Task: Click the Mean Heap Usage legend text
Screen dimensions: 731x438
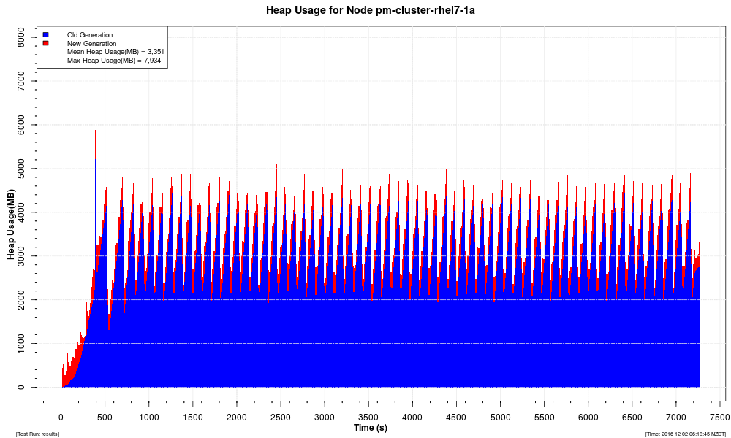Action: point(115,52)
